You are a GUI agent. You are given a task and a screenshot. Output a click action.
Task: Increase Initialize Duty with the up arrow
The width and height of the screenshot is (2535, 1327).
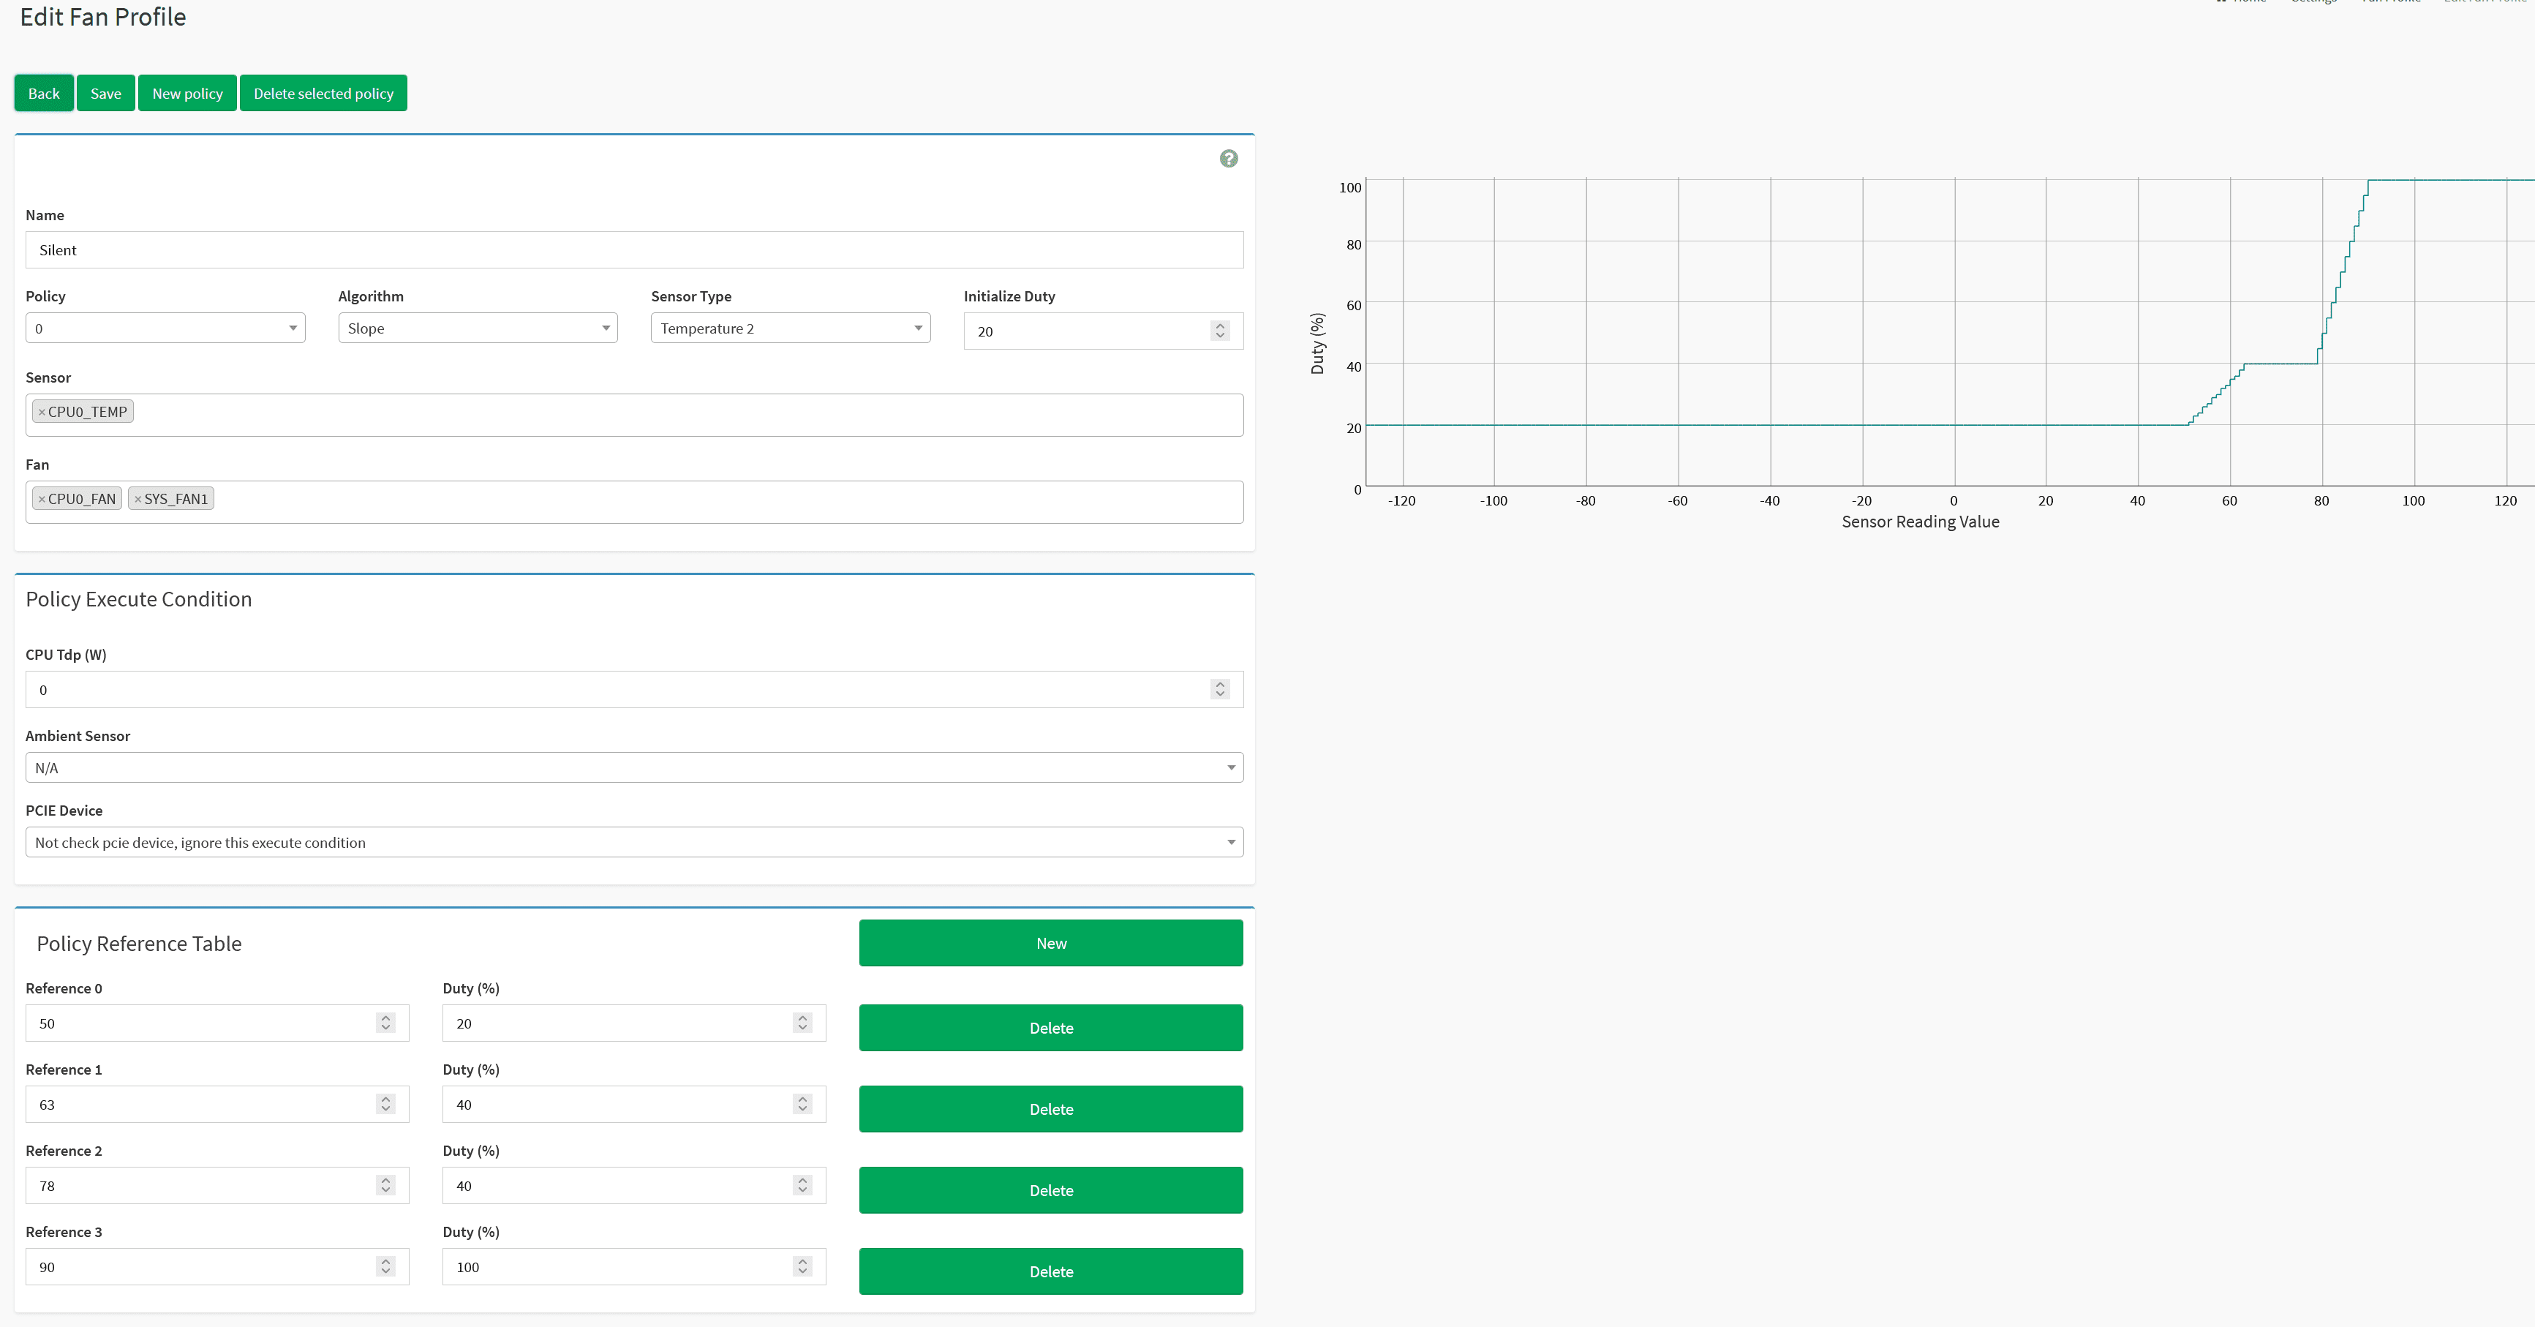1220,326
